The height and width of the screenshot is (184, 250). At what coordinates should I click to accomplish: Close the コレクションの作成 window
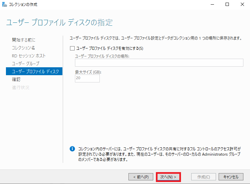pyautogui.click(x=242, y=5)
